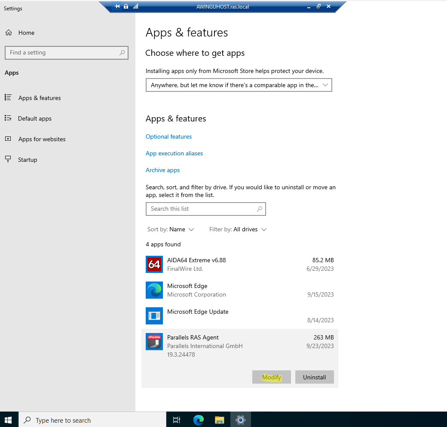The image size is (447, 427).
Task: Select AIDA64 Extreme app icon
Action: click(154, 264)
